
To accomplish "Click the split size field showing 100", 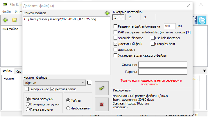I will (x=170, y=26).
